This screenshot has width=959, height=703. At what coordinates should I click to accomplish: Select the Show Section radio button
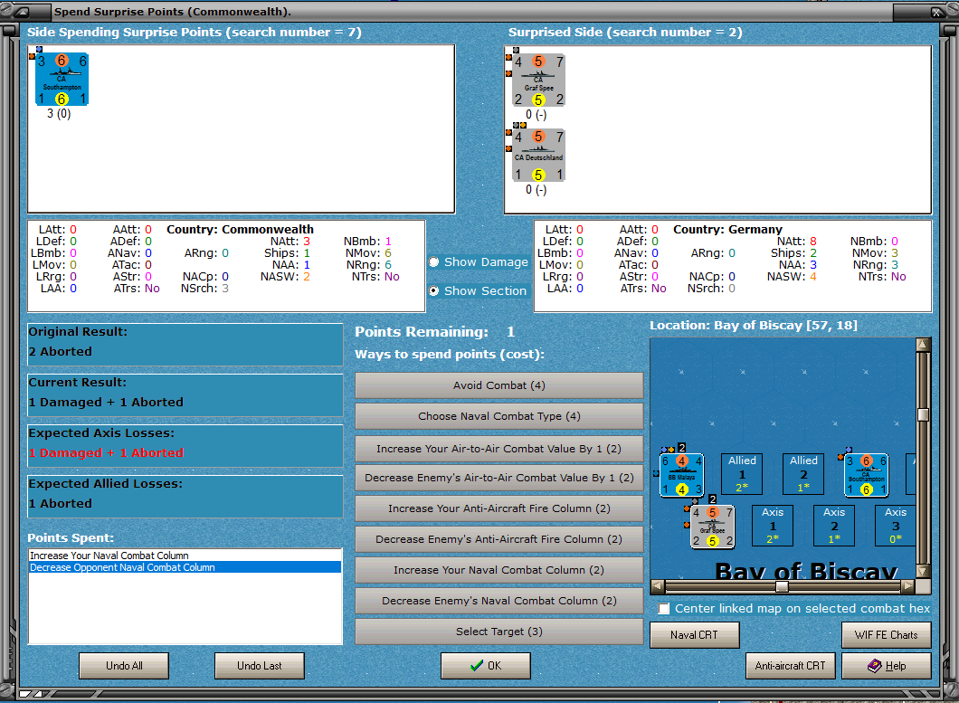[x=434, y=290]
